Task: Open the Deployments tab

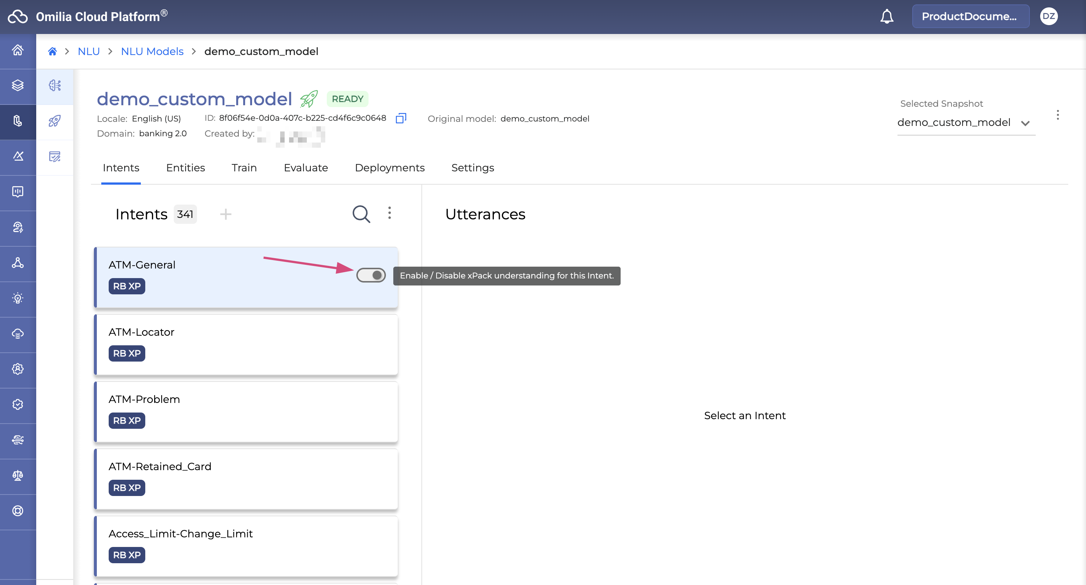Action: pyautogui.click(x=389, y=168)
